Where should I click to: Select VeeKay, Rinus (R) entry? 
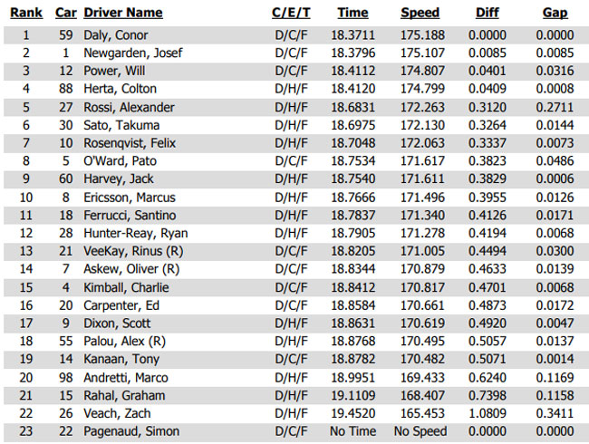pyautogui.click(x=133, y=251)
